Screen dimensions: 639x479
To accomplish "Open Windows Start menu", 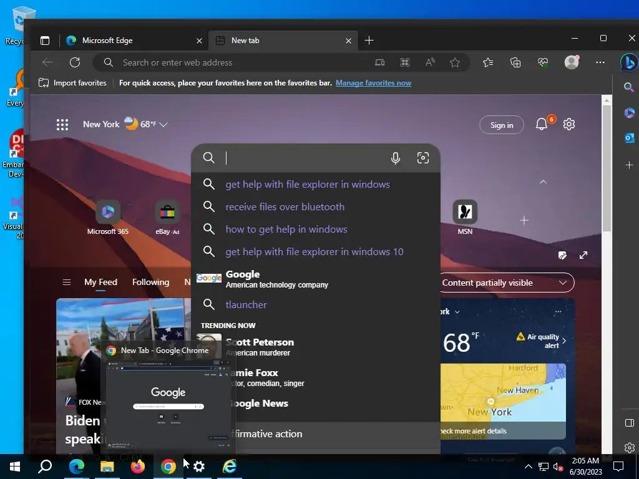I will [15, 467].
